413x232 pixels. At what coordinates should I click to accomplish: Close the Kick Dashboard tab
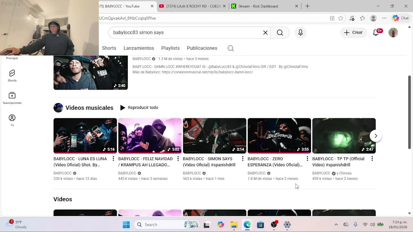[297, 6]
